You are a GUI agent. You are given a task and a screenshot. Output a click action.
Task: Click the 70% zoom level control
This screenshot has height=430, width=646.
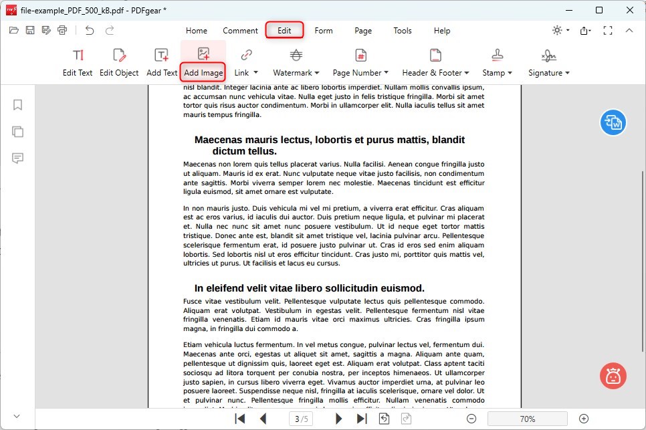pos(528,419)
